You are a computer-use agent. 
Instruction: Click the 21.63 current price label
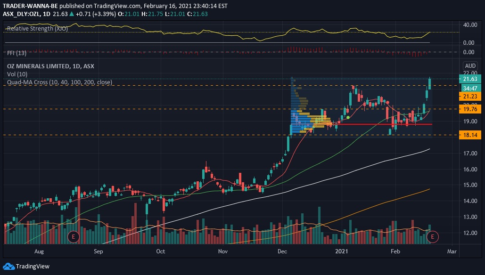tap(470, 79)
